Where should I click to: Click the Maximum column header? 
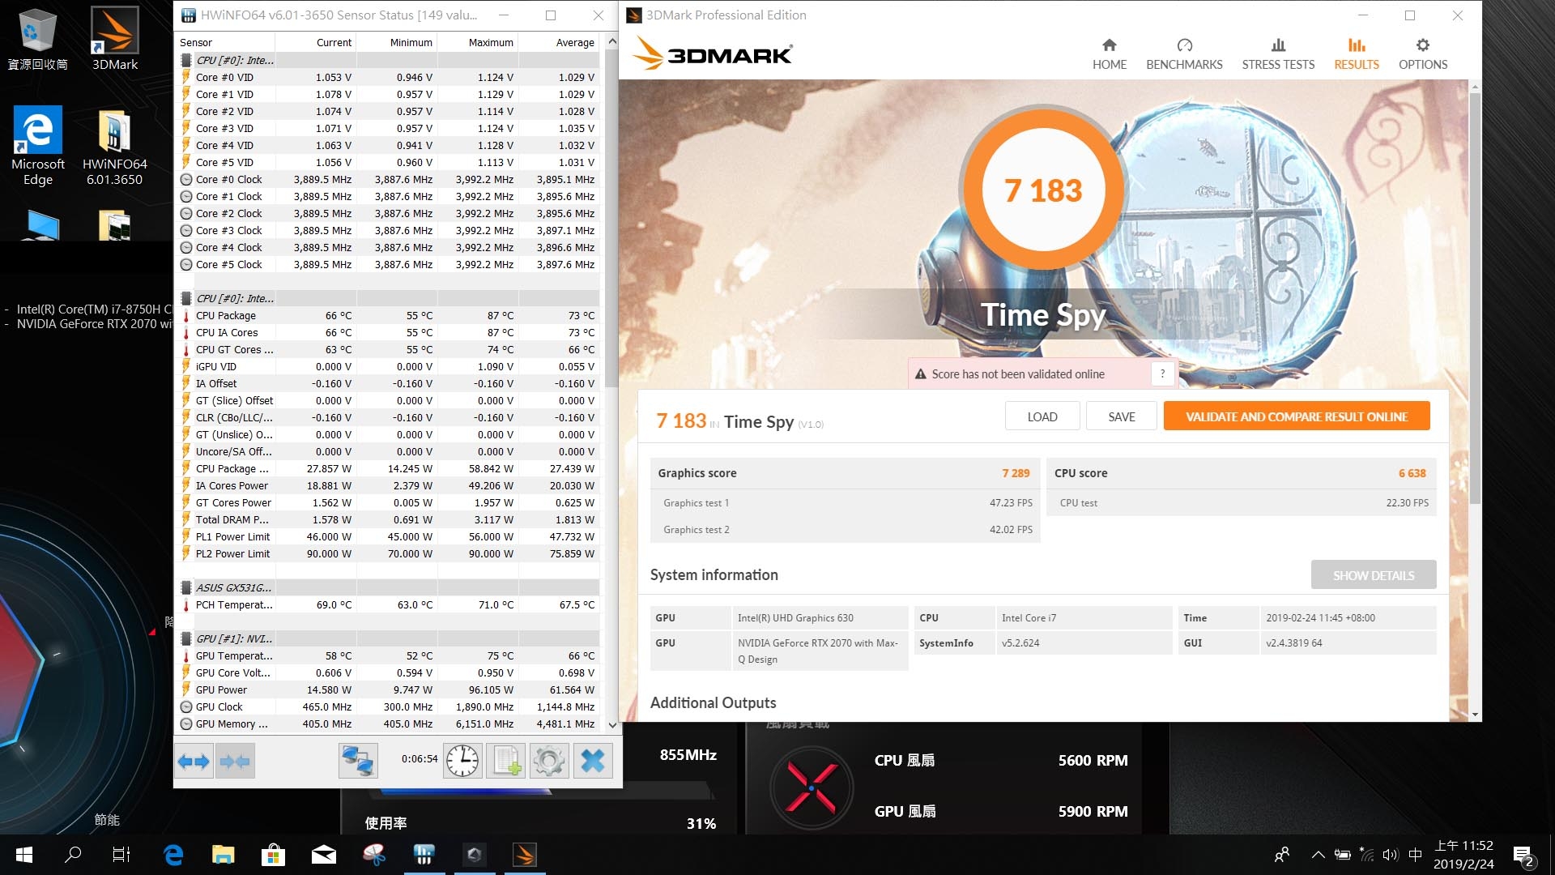[478, 42]
